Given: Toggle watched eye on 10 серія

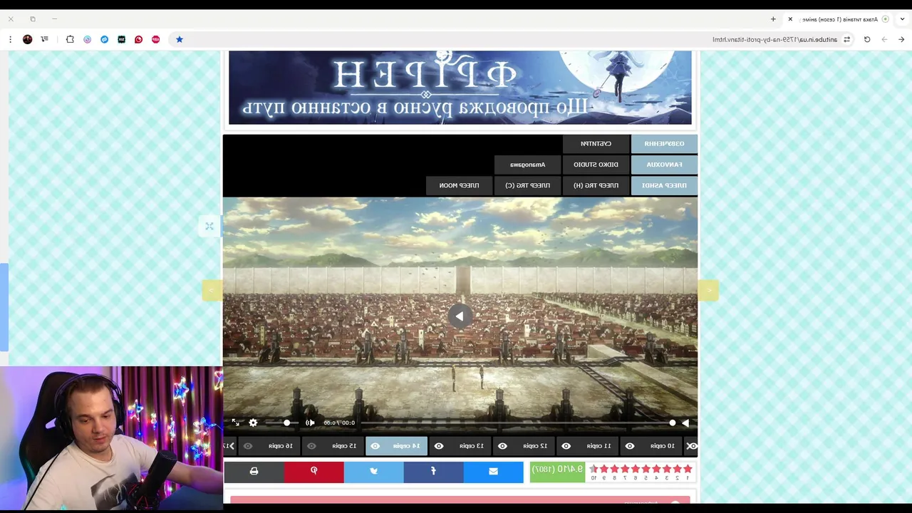Looking at the screenshot, I should 630,446.
